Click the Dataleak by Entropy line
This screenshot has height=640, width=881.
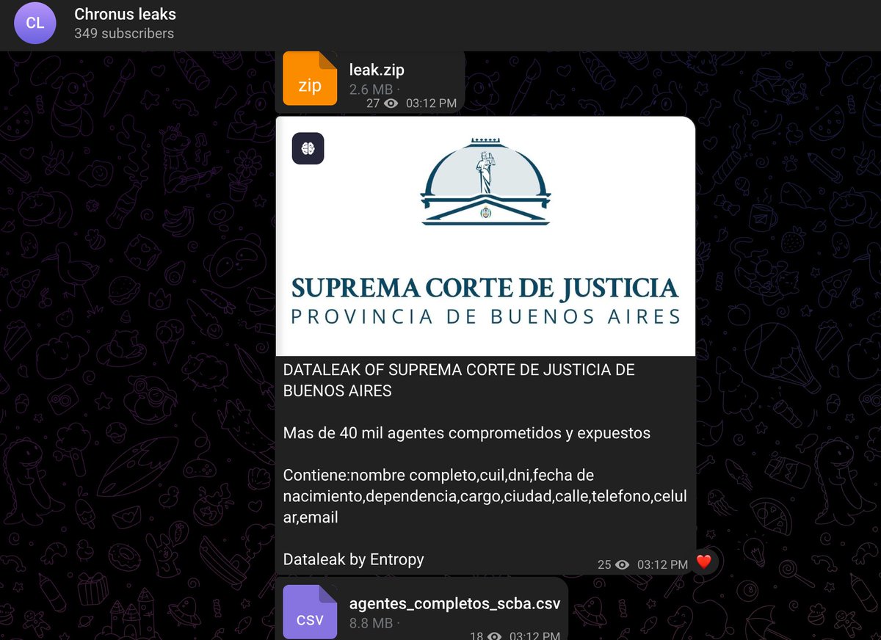[x=354, y=559]
